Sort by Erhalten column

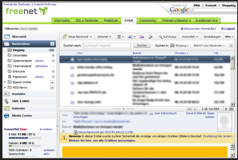(x=182, y=53)
